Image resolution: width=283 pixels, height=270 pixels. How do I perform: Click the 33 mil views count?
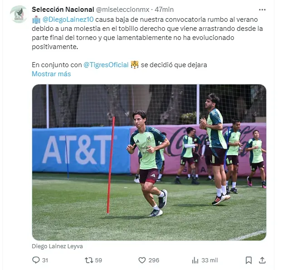(210, 260)
